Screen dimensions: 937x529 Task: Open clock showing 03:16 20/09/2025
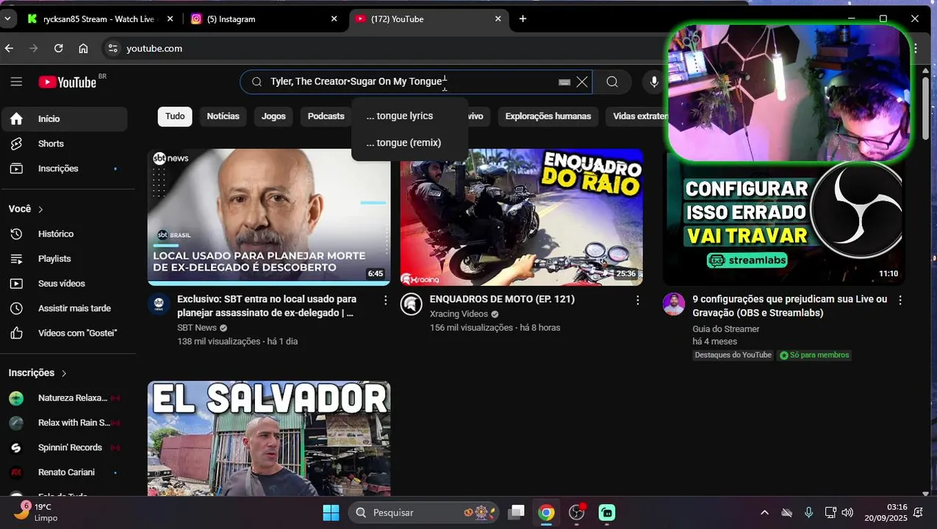[886, 512]
